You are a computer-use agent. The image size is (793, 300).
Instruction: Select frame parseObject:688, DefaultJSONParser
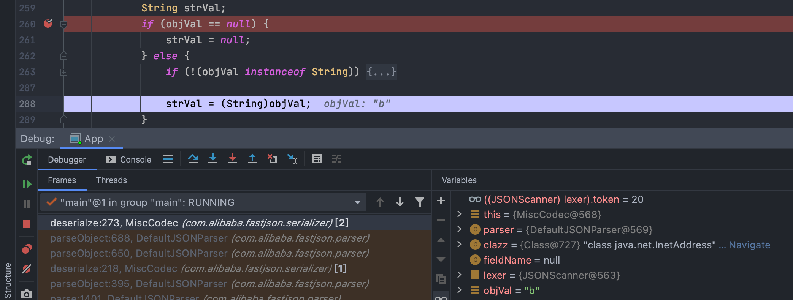click(x=235, y=238)
